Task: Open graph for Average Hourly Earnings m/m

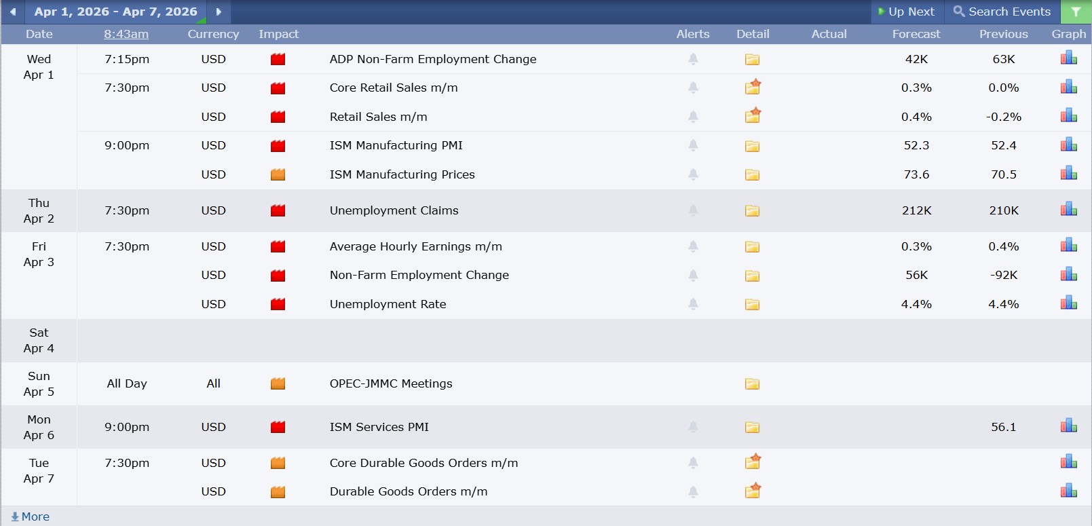Action: 1069,246
